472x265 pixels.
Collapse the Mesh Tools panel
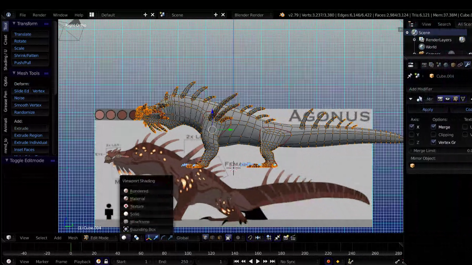coord(14,73)
